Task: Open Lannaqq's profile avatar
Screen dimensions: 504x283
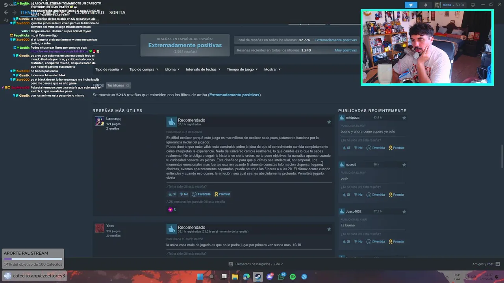Action: [x=99, y=121]
